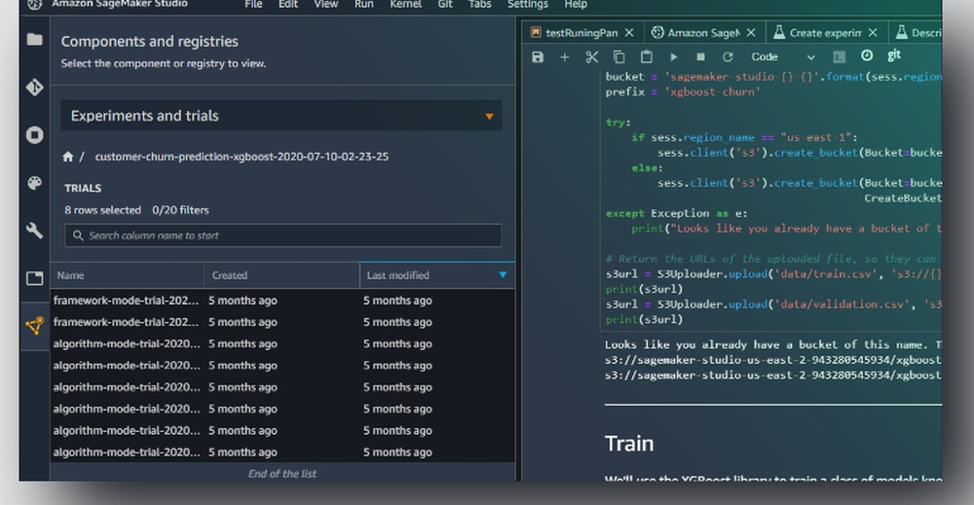Switch to the testRuningPan tab
The width and height of the screenshot is (974, 505).
click(581, 33)
